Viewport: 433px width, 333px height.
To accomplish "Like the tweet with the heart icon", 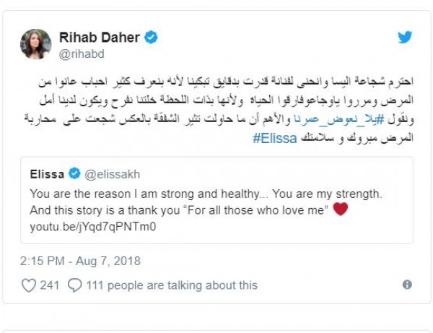I will [29, 285].
